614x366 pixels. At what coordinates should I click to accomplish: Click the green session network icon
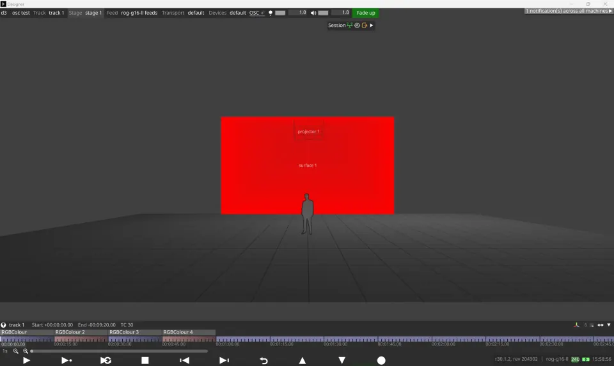(x=350, y=26)
